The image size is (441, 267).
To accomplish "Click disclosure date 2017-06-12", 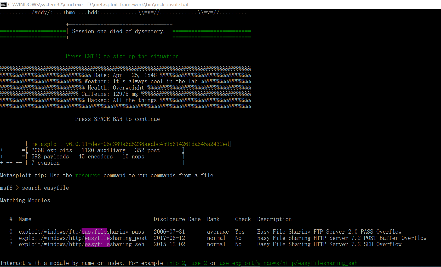I will tap(169, 238).
